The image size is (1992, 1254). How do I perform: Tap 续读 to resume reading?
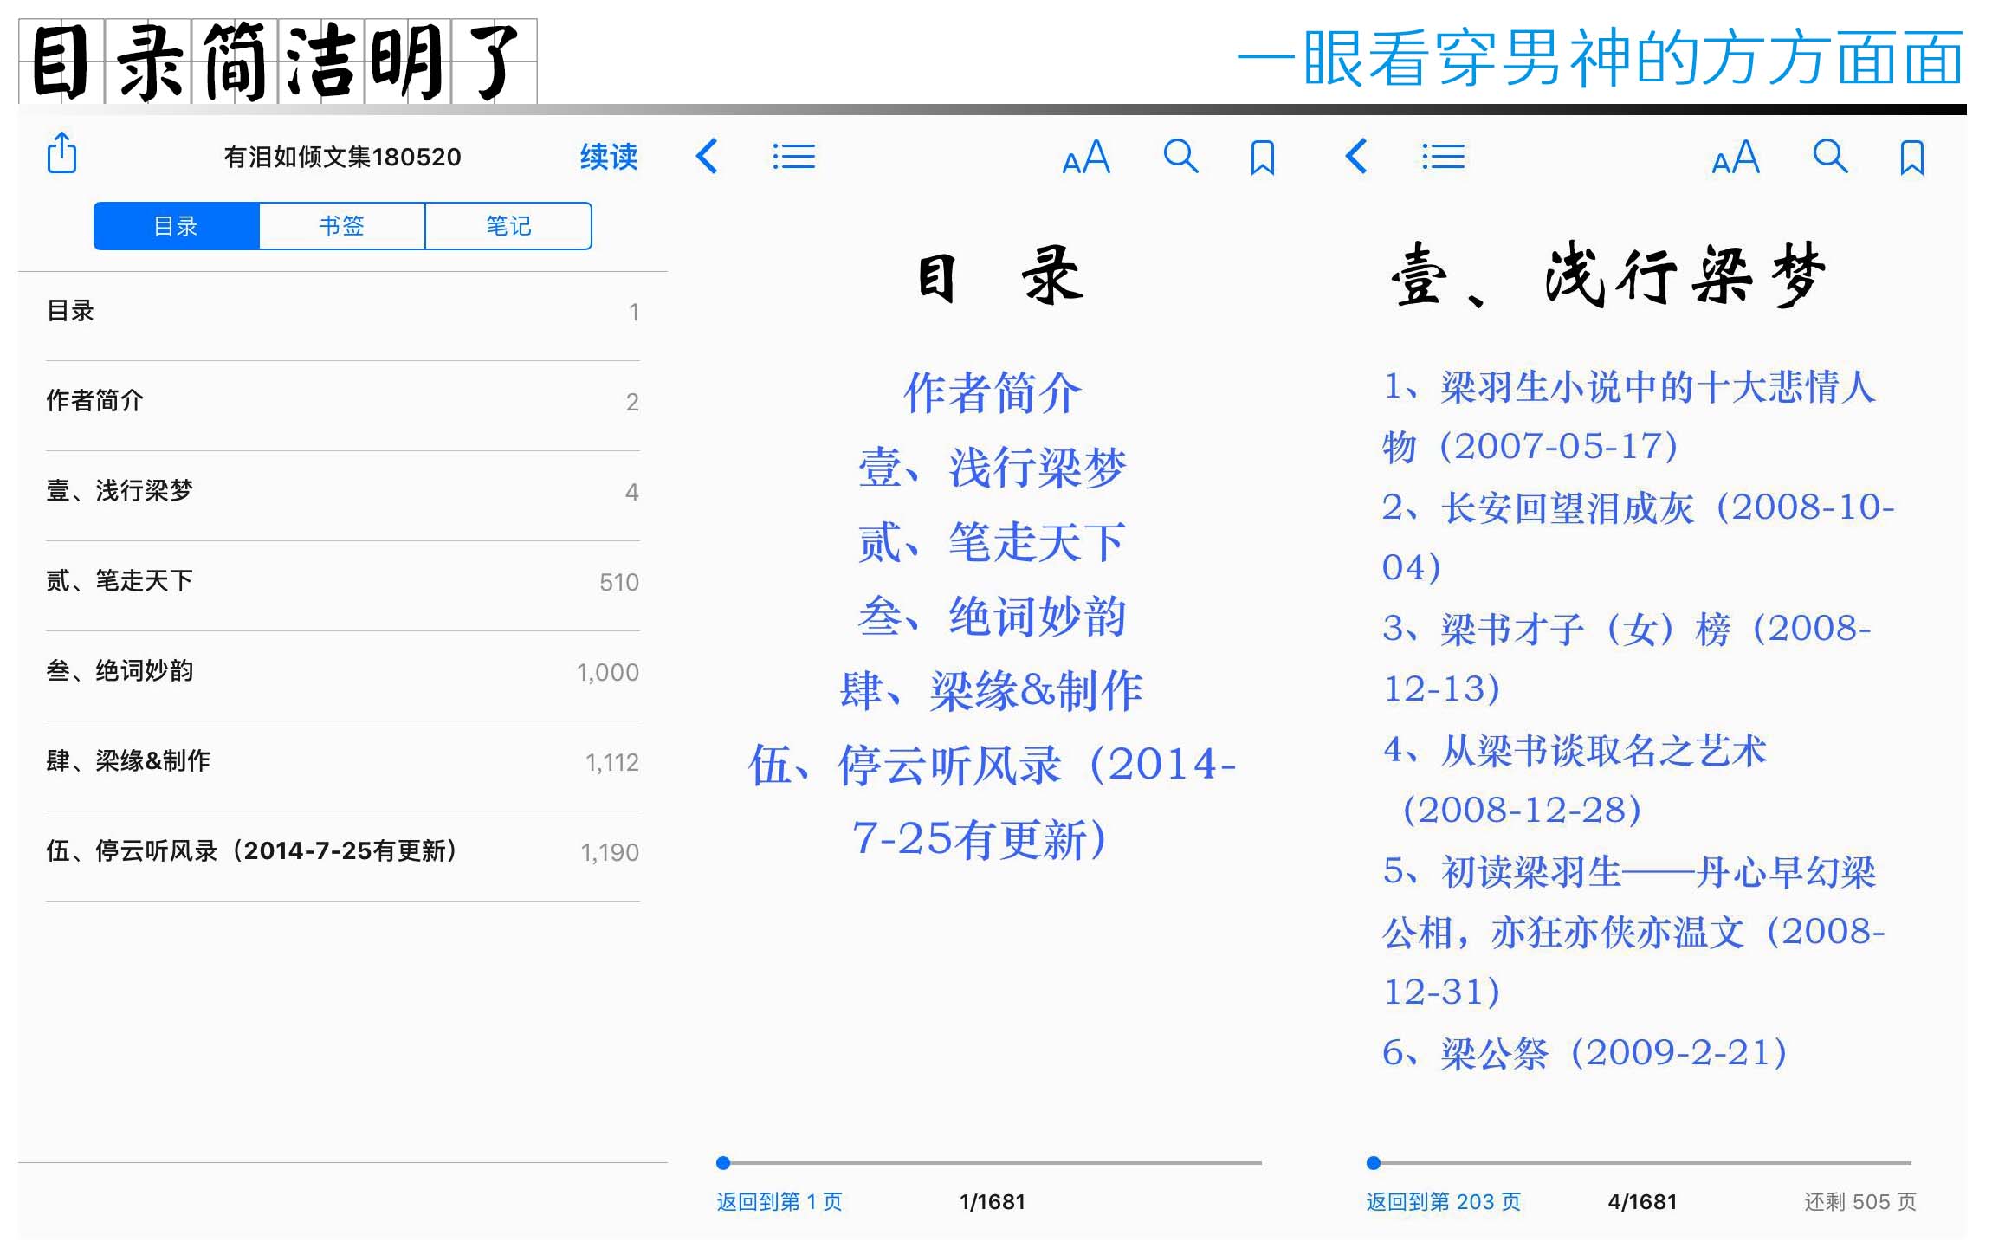[x=609, y=157]
